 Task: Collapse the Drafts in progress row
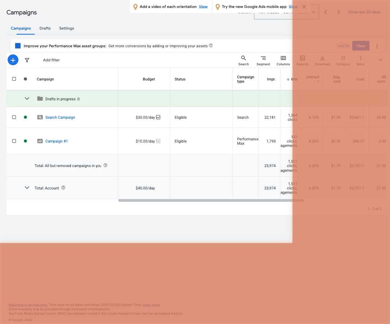coord(27,98)
